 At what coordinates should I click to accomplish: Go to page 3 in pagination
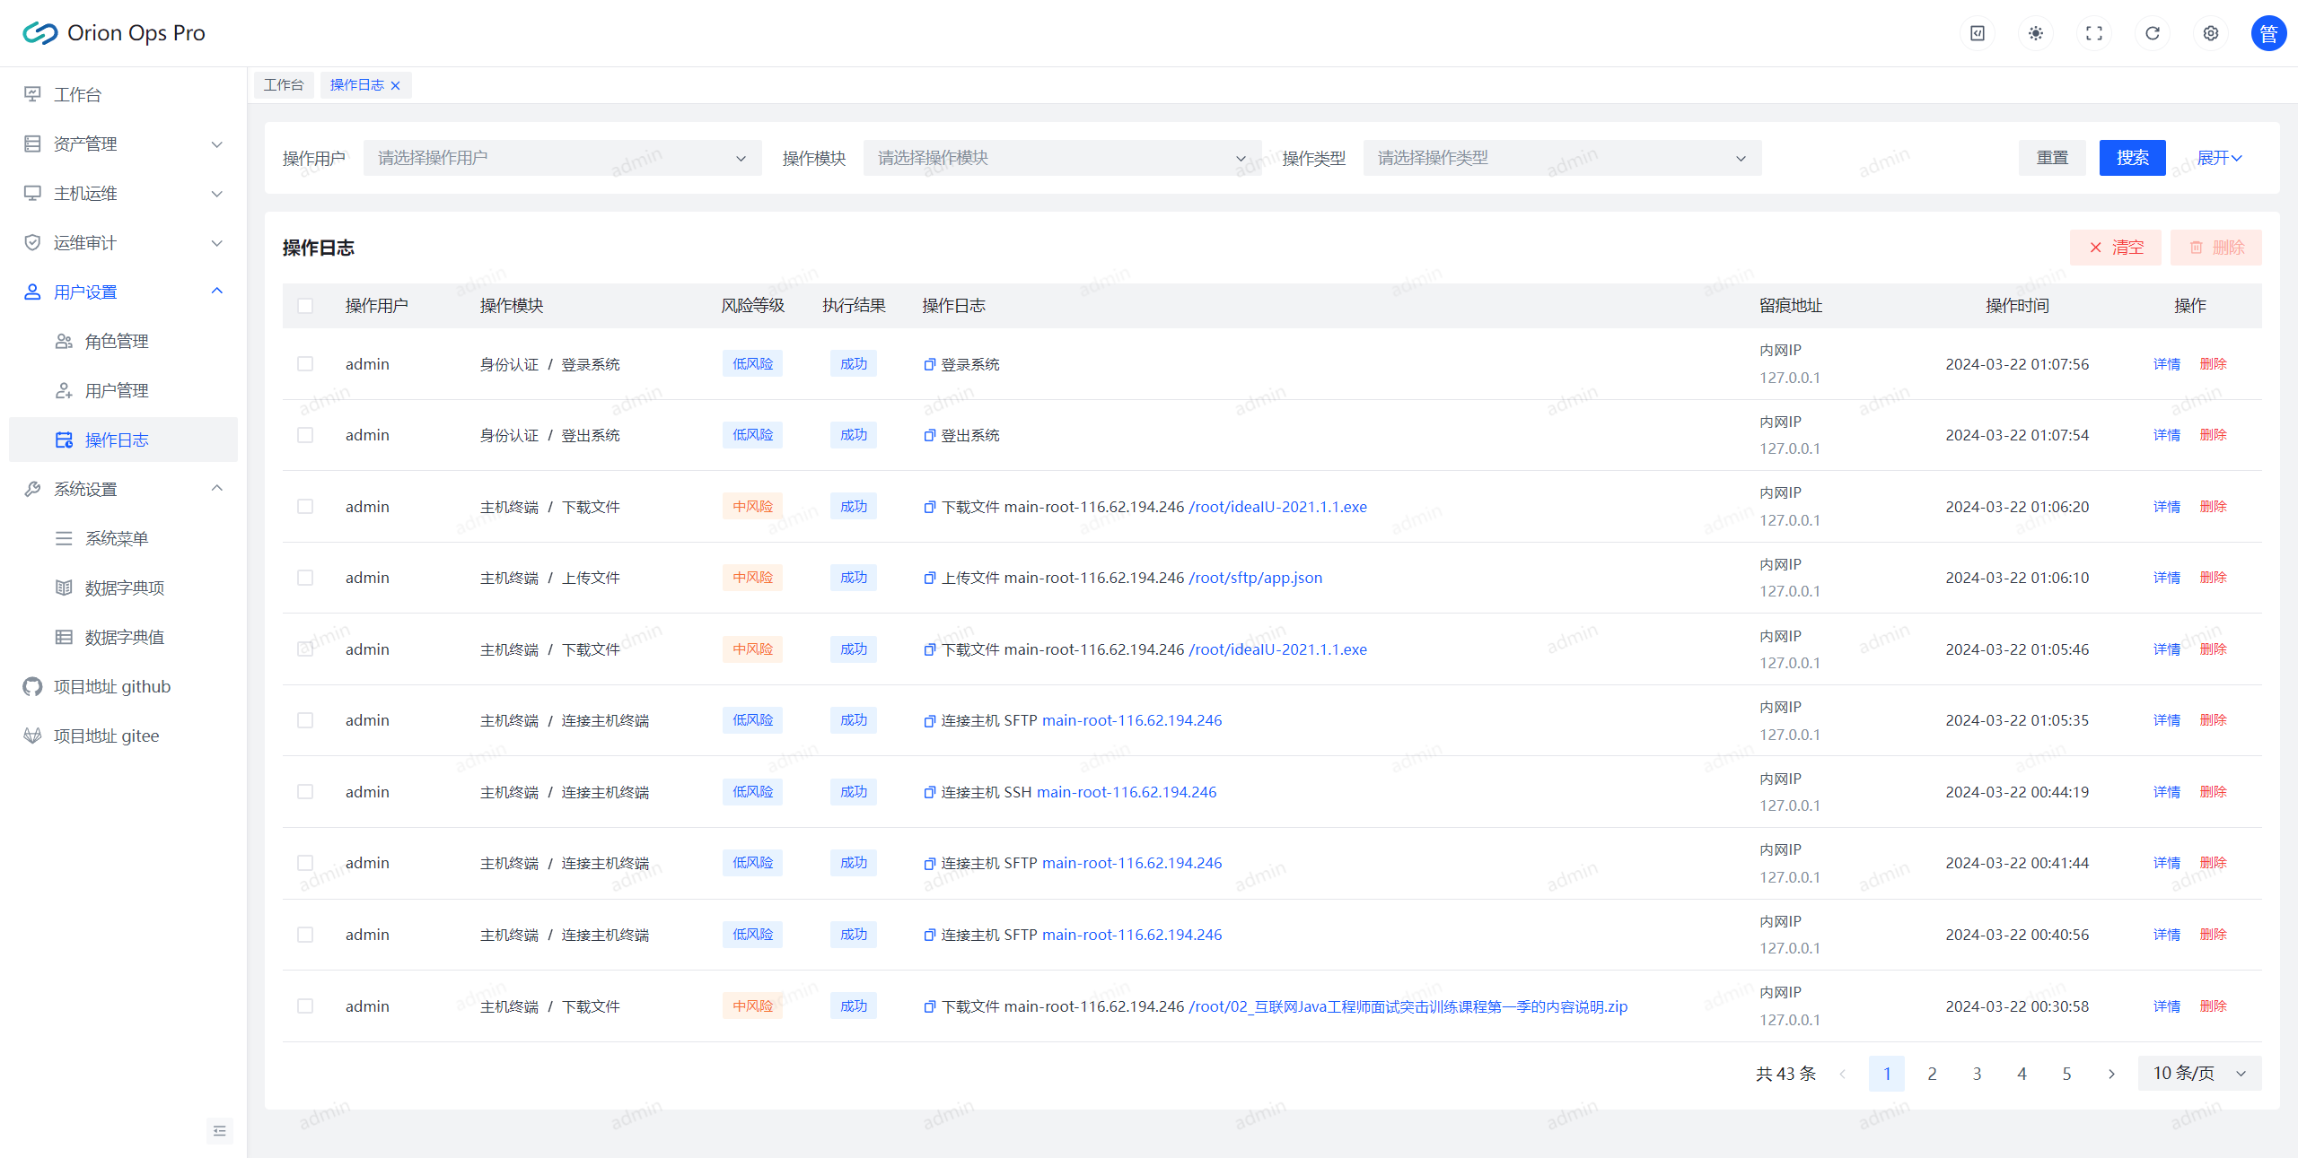1977,1074
